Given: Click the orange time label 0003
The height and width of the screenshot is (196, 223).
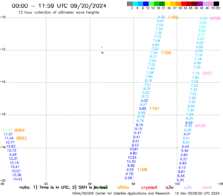Looking at the screenshot, I should click(21, 138).
